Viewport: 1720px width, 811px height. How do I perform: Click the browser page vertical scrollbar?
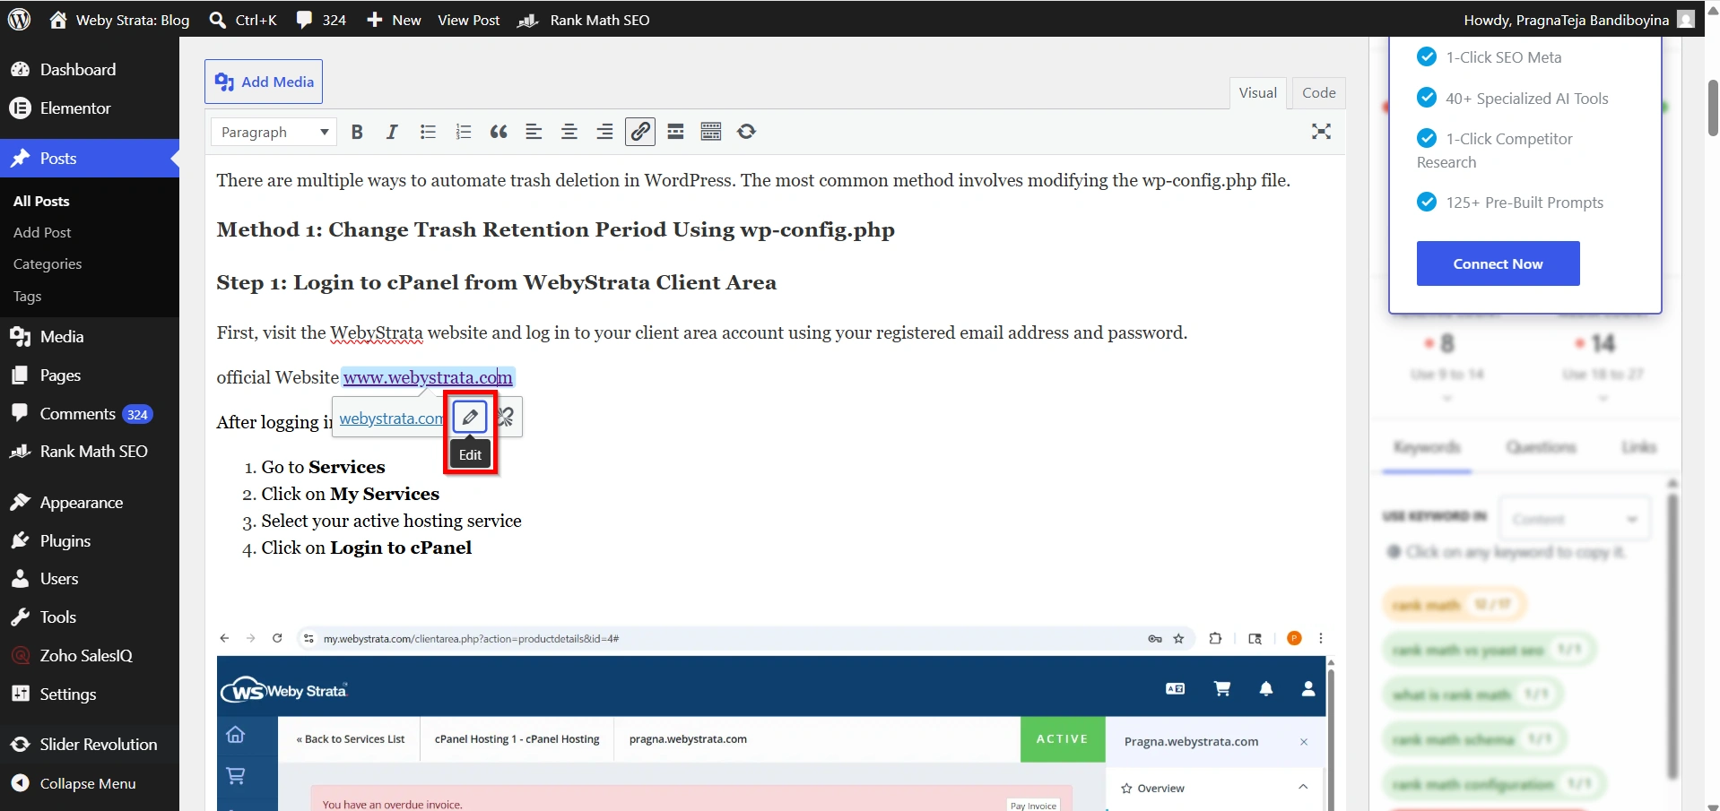[1712, 108]
